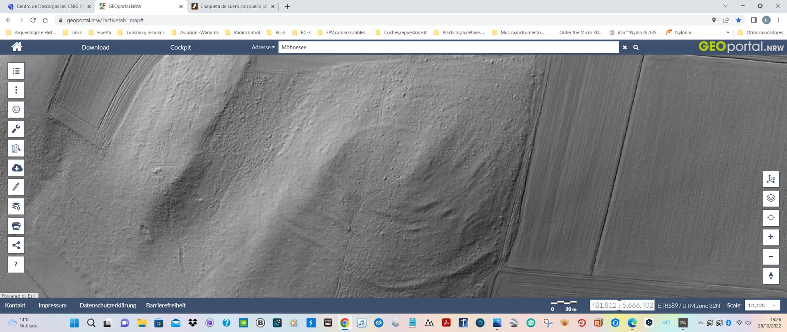This screenshot has height=332, width=787.
Task: Open the layers stack basemap icon
Action: pos(771,198)
